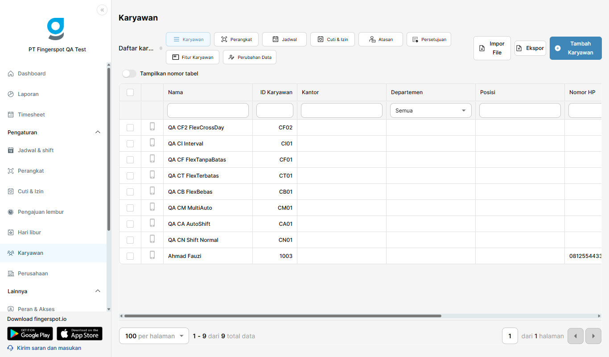Image resolution: width=609 pixels, height=357 pixels.
Task: Click phone icon beside QA CI Interval
Action: pyautogui.click(x=152, y=143)
